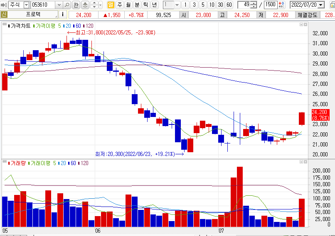This screenshot has width=335, height=236.
Task: Select the 월 monthly chart period
Action: click(x=128, y=5)
